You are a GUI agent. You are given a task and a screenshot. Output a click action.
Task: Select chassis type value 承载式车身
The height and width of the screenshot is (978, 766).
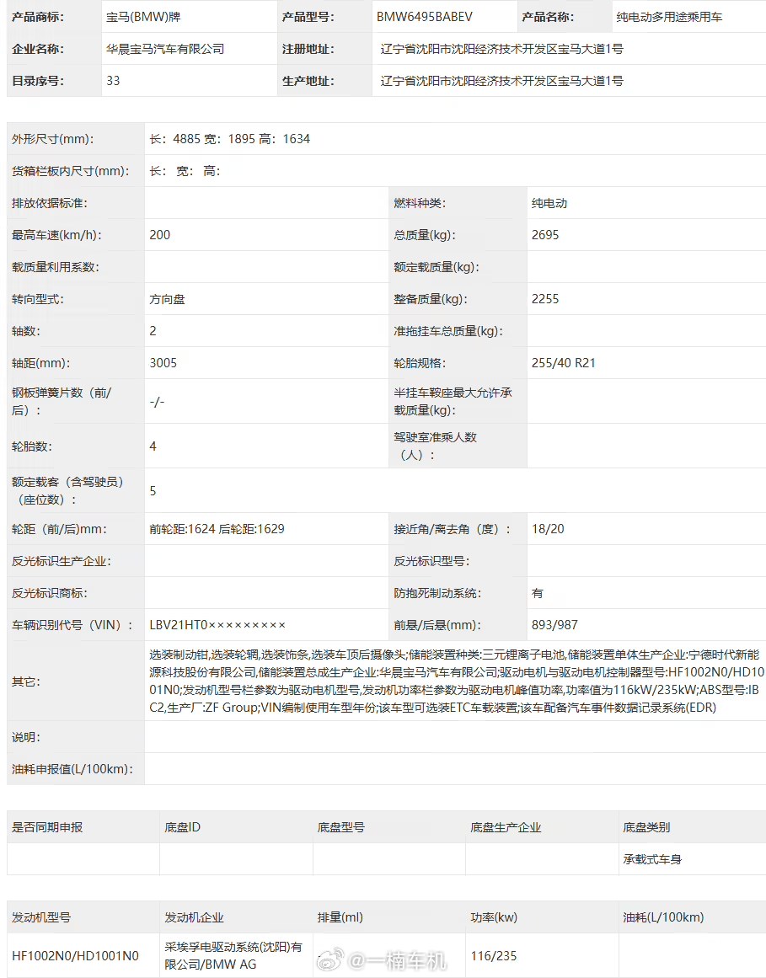(652, 859)
